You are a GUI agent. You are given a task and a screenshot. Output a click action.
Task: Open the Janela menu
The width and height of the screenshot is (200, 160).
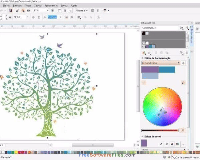pyautogui.click(x=64, y=6)
